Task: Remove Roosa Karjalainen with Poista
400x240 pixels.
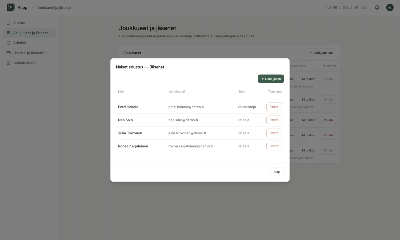Action: click(274, 146)
